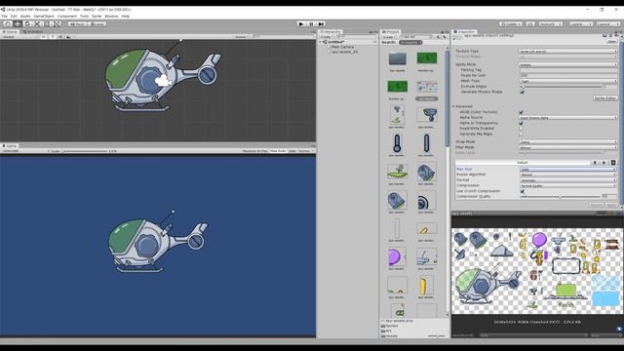Open the Max Size dropdown

(567, 169)
